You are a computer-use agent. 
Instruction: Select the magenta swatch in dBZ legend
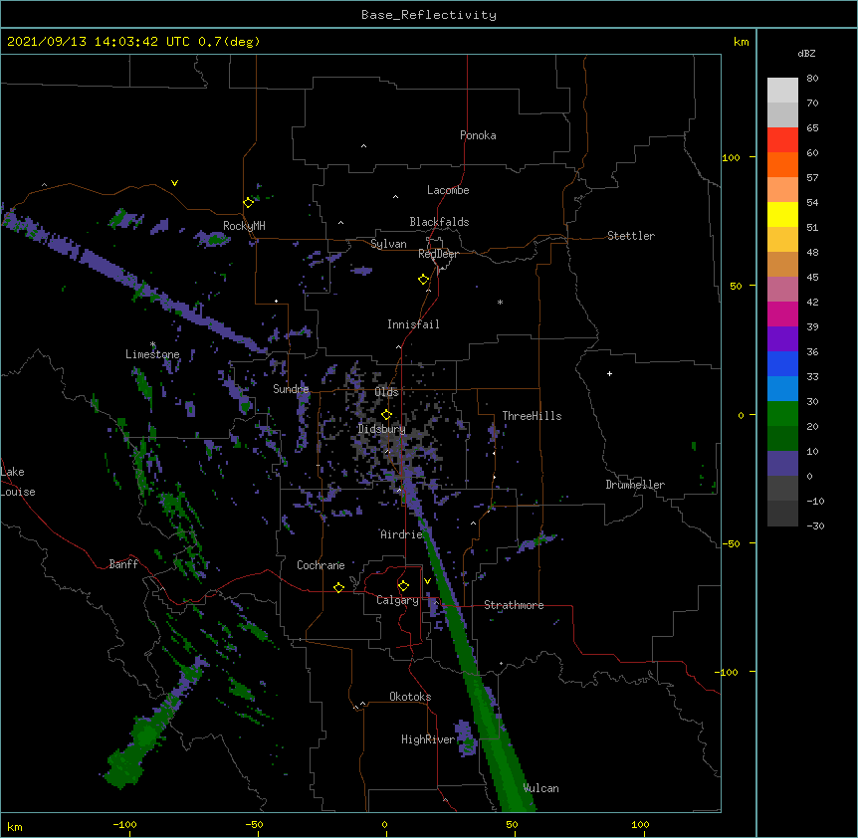click(782, 314)
